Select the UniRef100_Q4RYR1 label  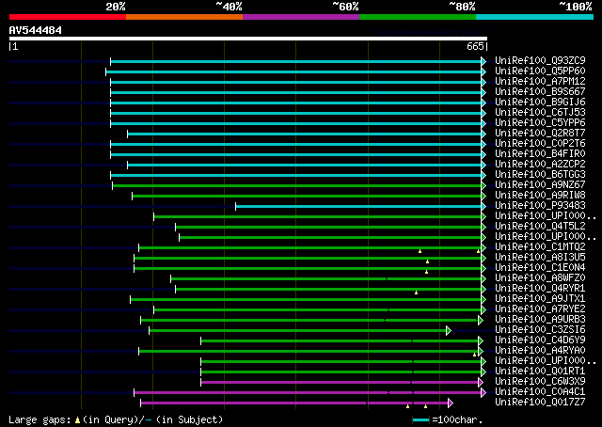tap(540, 289)
